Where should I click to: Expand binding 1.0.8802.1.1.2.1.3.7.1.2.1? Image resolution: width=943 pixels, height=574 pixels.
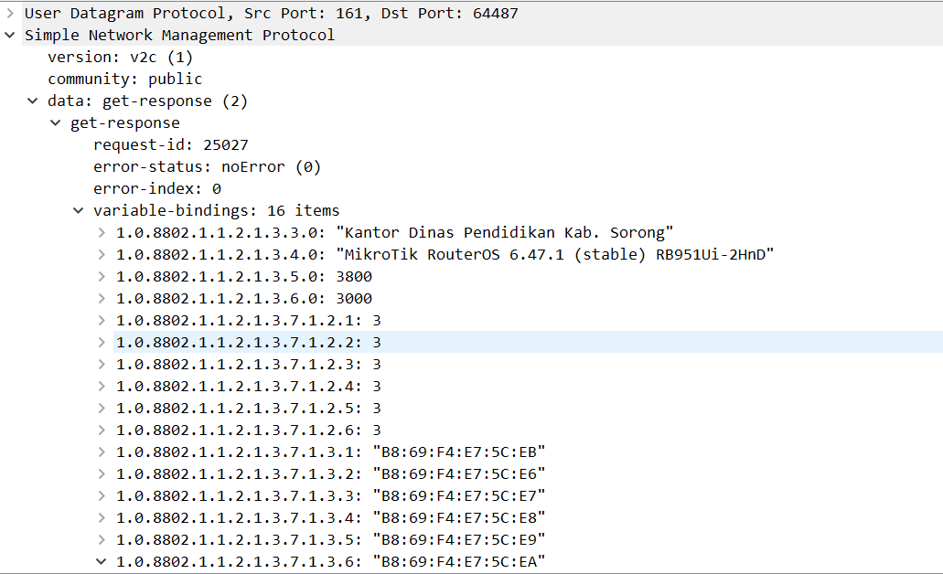pos(101,320)
